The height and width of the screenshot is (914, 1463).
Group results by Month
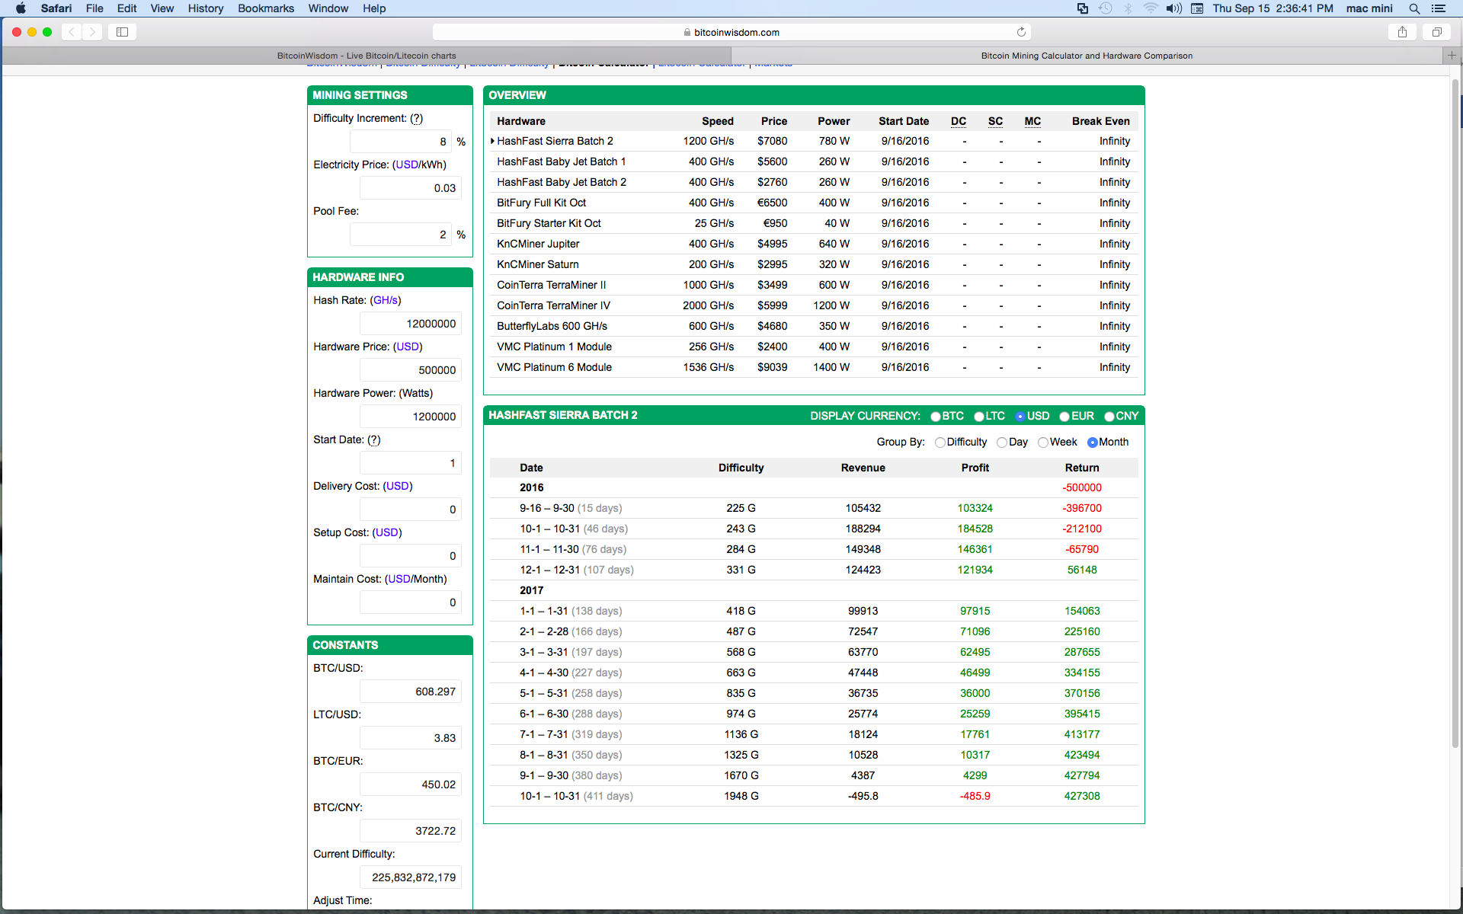click(x=1093, y=443)
